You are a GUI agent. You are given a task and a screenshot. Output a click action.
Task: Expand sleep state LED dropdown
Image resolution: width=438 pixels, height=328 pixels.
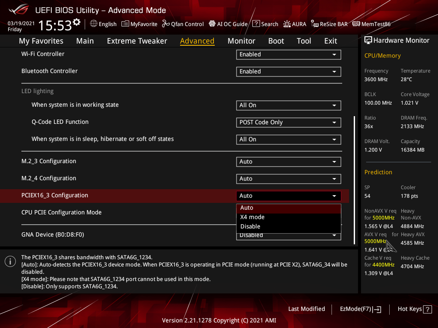(x=289, y=140)
